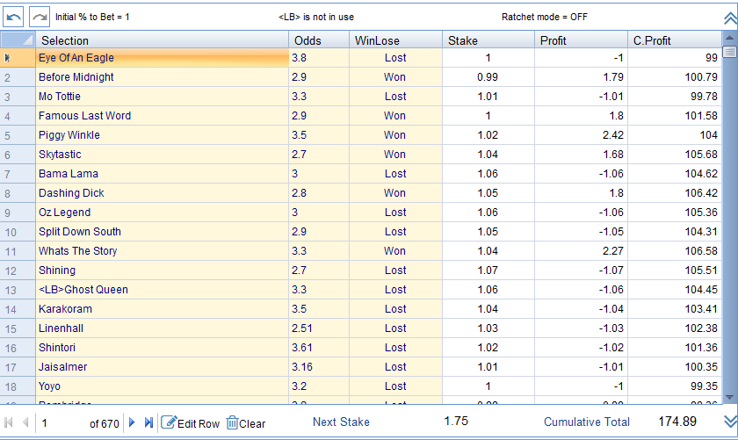Click the Undo arrow icon
Screen dimensions: 738x440
click(x=14, y=17)
